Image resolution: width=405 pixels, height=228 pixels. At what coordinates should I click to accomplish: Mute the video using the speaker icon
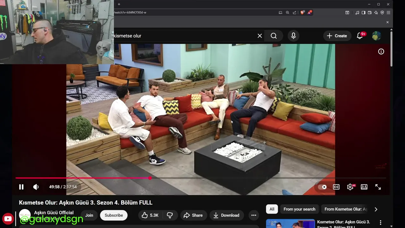[x=36, y=187]
